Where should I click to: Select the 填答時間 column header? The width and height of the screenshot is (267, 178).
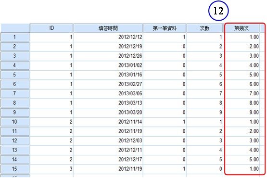108,28
